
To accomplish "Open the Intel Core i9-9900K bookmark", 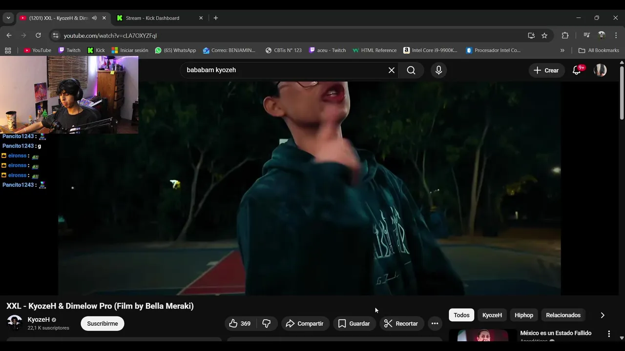I will pyautogui.click(x=431, y=50).
